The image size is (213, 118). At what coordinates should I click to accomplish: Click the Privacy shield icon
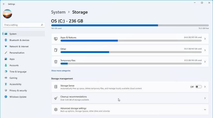click(6, 90)
